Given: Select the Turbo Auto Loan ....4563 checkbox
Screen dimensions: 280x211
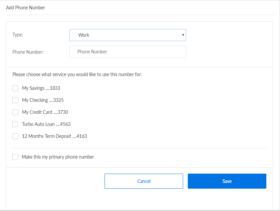Looking at the screenshot, I should pos(15,124).
